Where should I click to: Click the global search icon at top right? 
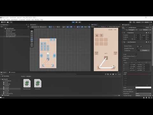[134, 22]
